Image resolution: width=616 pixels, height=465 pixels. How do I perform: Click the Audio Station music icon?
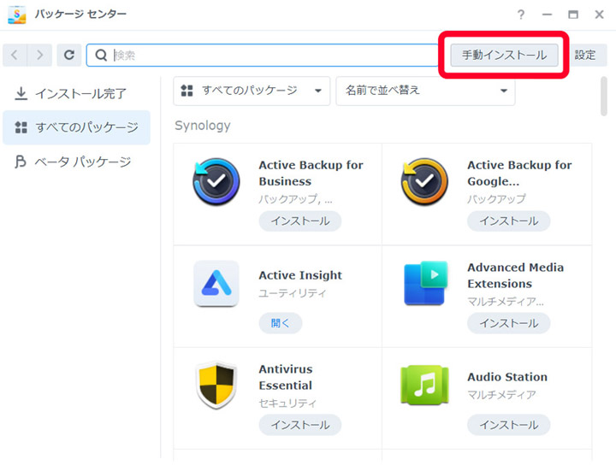[424, 385]
